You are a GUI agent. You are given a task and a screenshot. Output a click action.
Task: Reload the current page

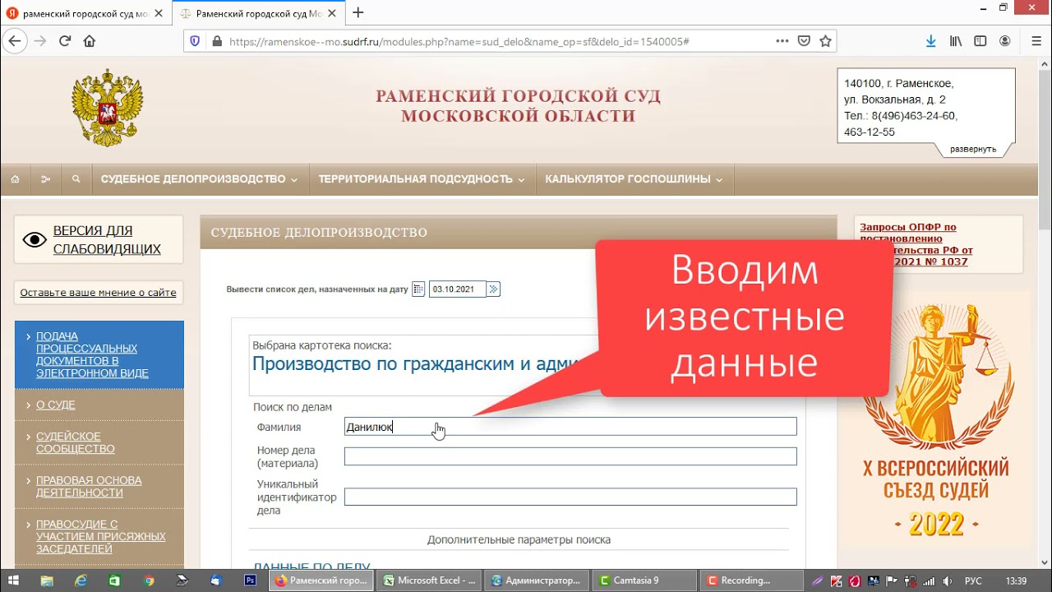coord(65,41)
